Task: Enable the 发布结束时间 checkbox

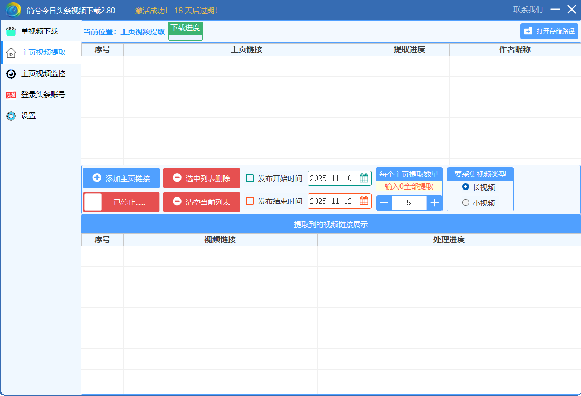Action: [x=250, y=201]
